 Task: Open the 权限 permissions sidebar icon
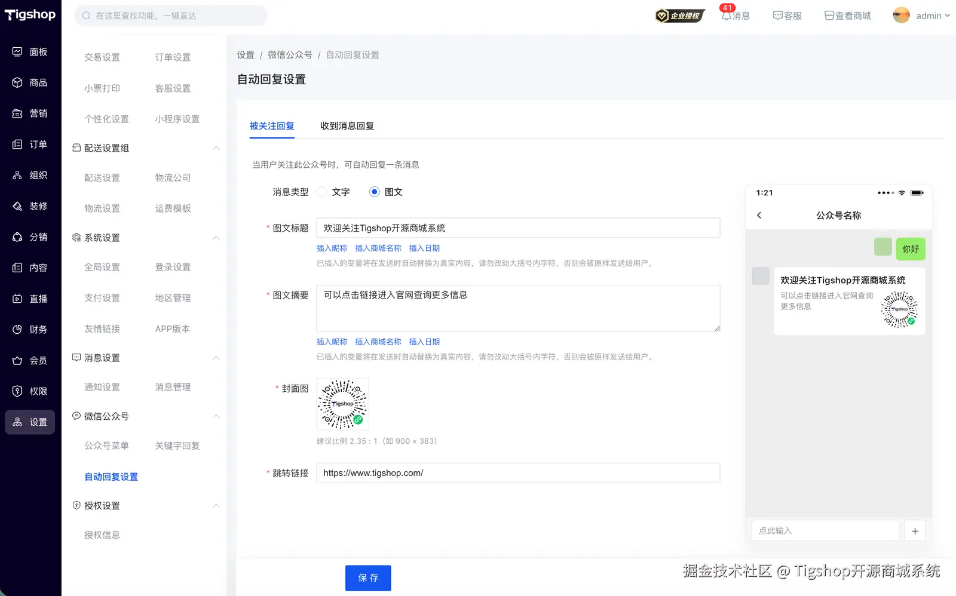point(17,391)
